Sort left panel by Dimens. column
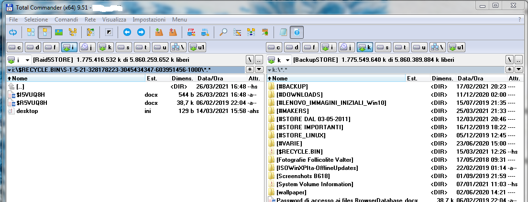Image resolution: width=528 pixels, height=202 pixels. point(183,79)
